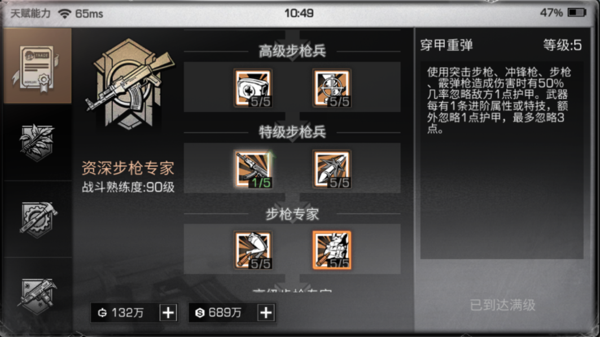Pick the pants and hammer talent icon
Image resolution: width=600 pixels, height=337 pixels.
tap(253, 250)
